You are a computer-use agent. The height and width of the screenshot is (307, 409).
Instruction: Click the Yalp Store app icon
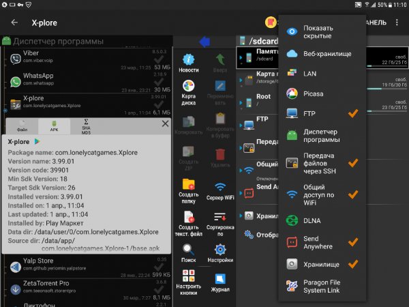[x=16, y=267]
